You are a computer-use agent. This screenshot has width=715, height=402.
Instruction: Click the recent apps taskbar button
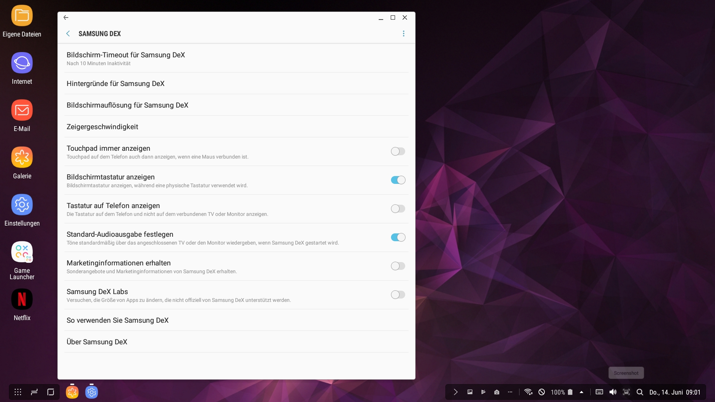[34, 392]
